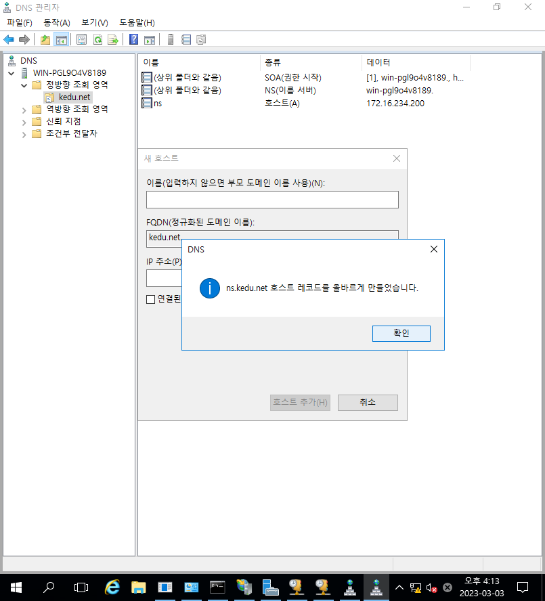Select the ns 호스트(A) record row
Image resolution: width=545 pixels, height=601 pixels.
coord(303,104)
